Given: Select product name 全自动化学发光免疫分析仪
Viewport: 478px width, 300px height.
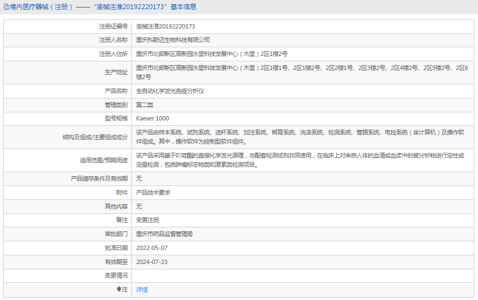Looking at the screenshot, I should coord(170,91).
